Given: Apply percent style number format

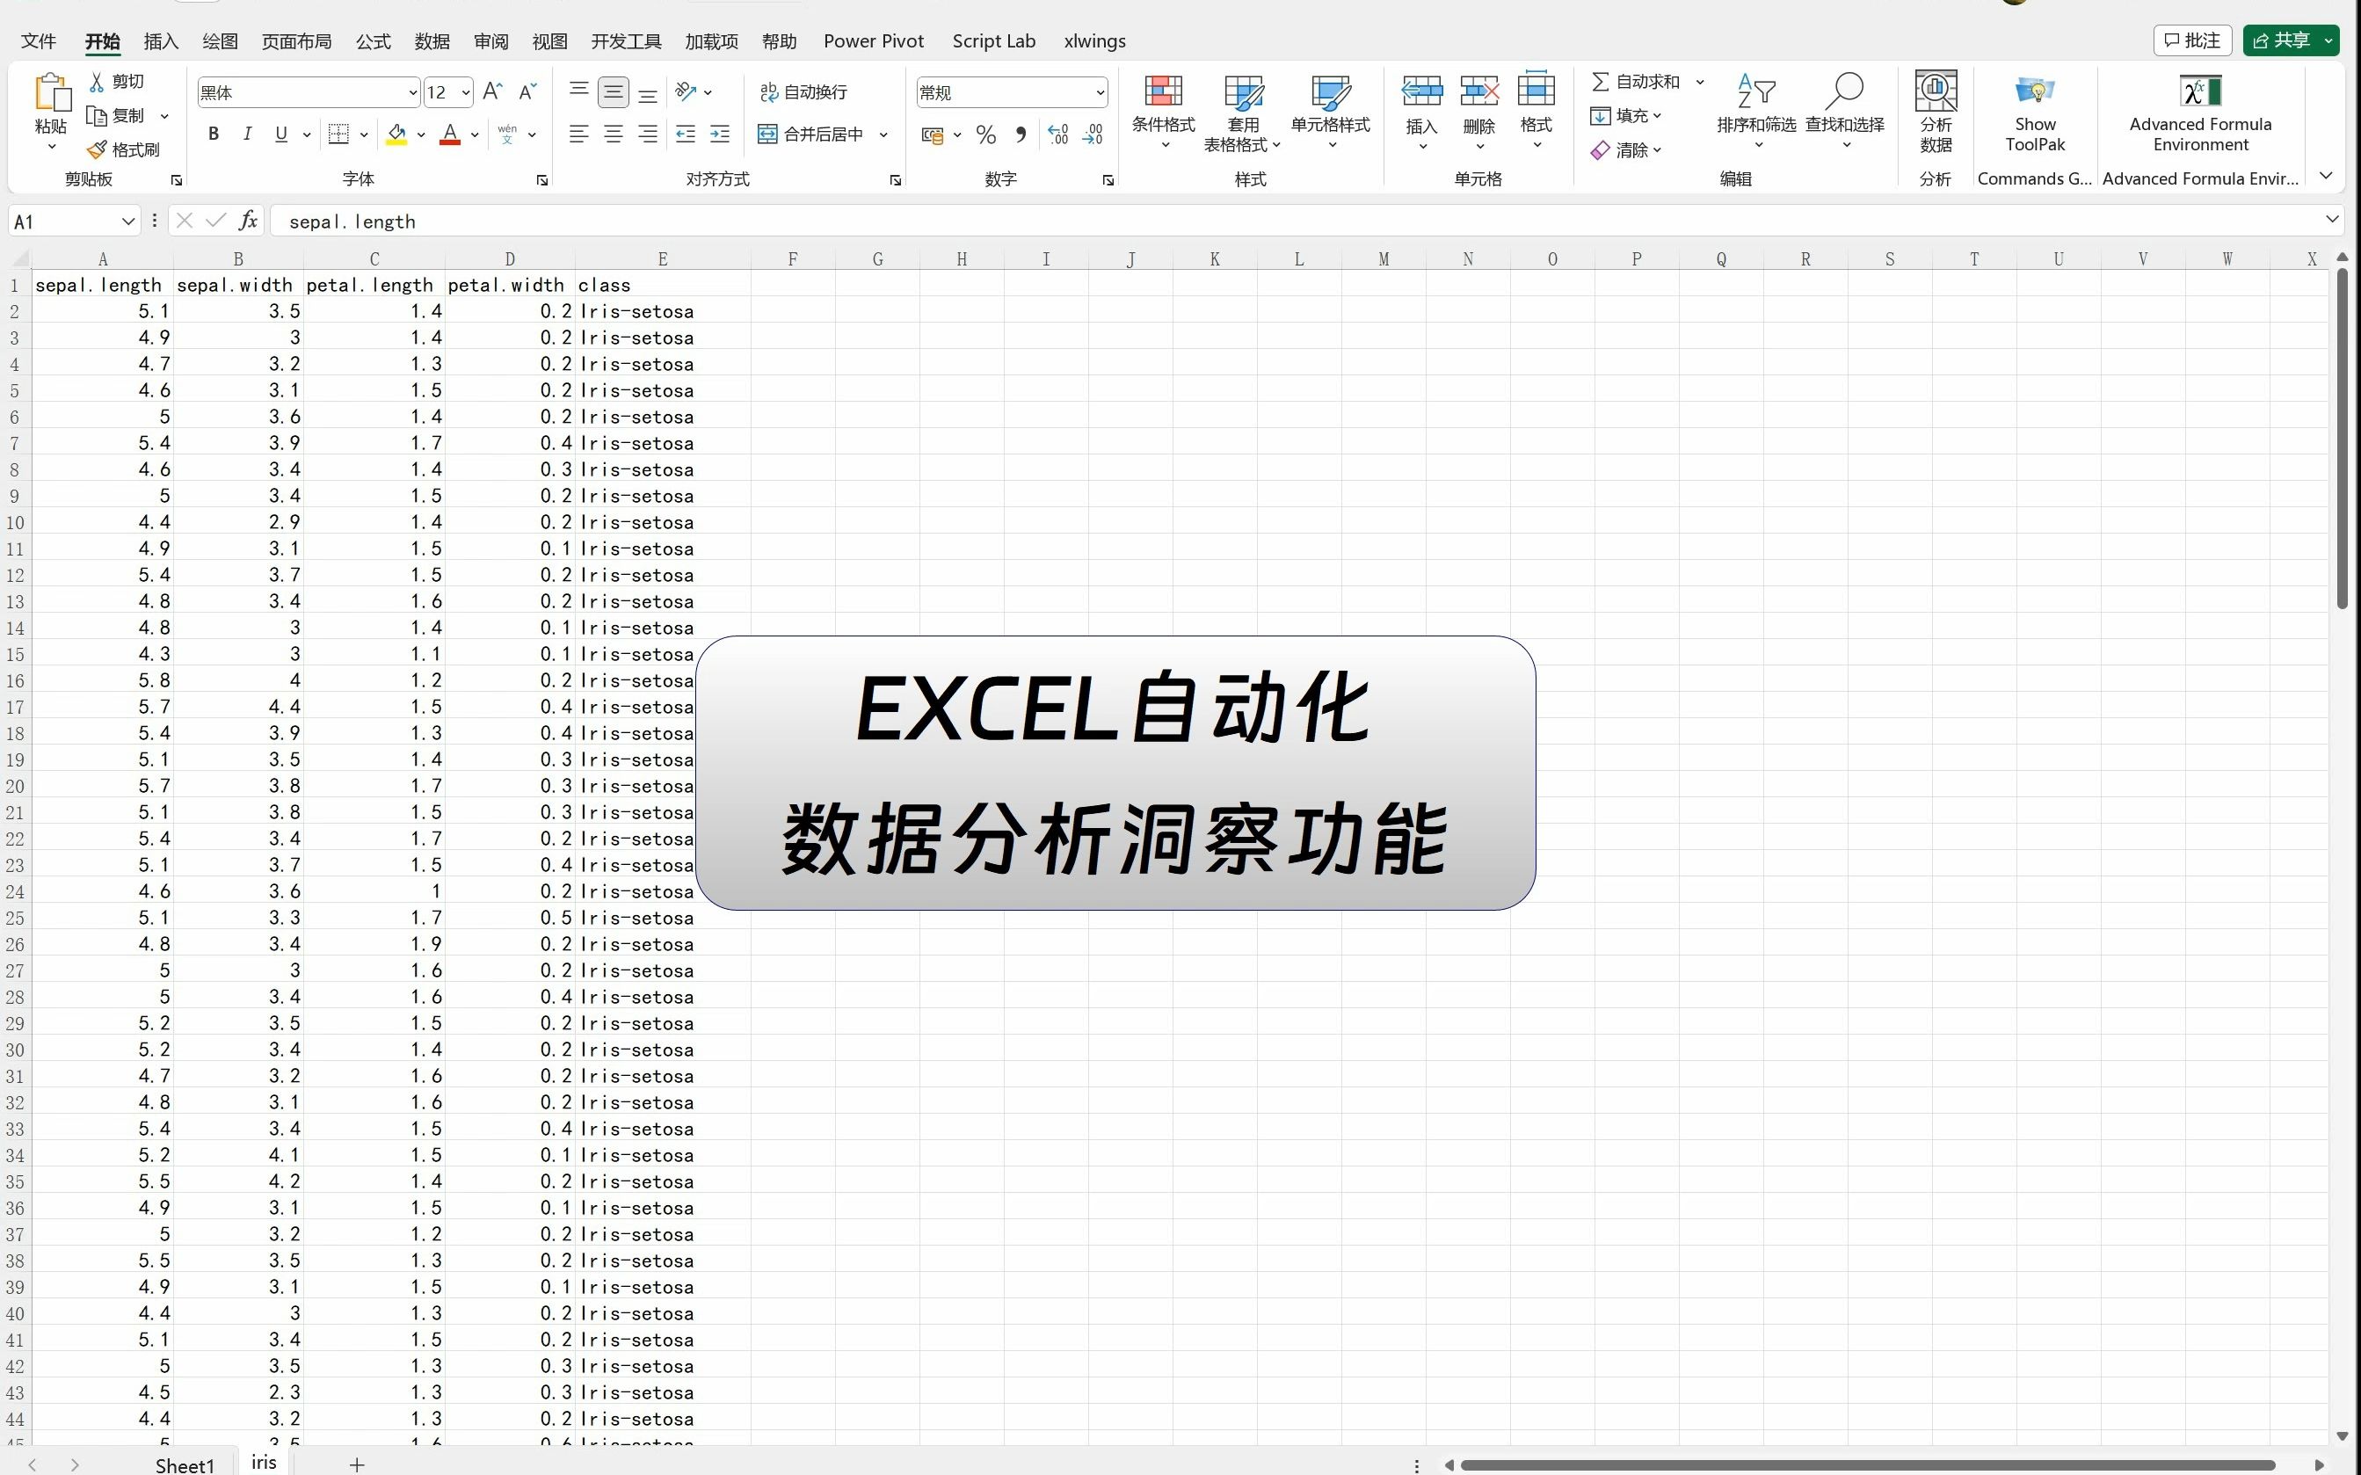Looking at the screenshot, I should pos(986,134).
